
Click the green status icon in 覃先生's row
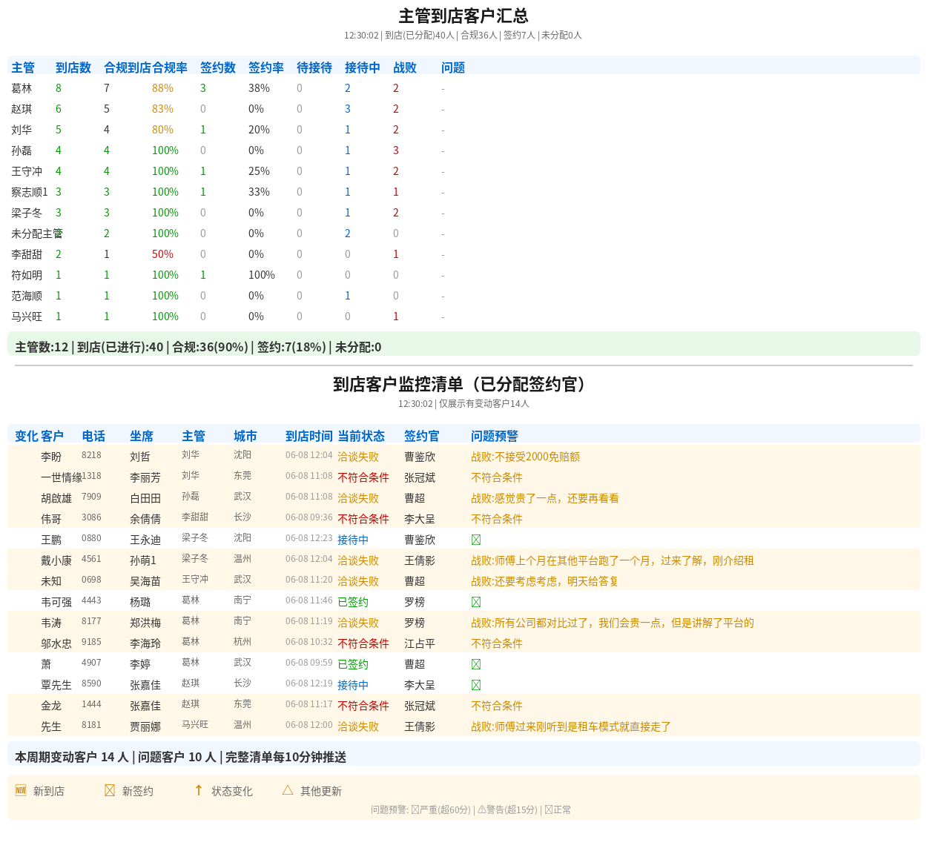pos(476,686)
